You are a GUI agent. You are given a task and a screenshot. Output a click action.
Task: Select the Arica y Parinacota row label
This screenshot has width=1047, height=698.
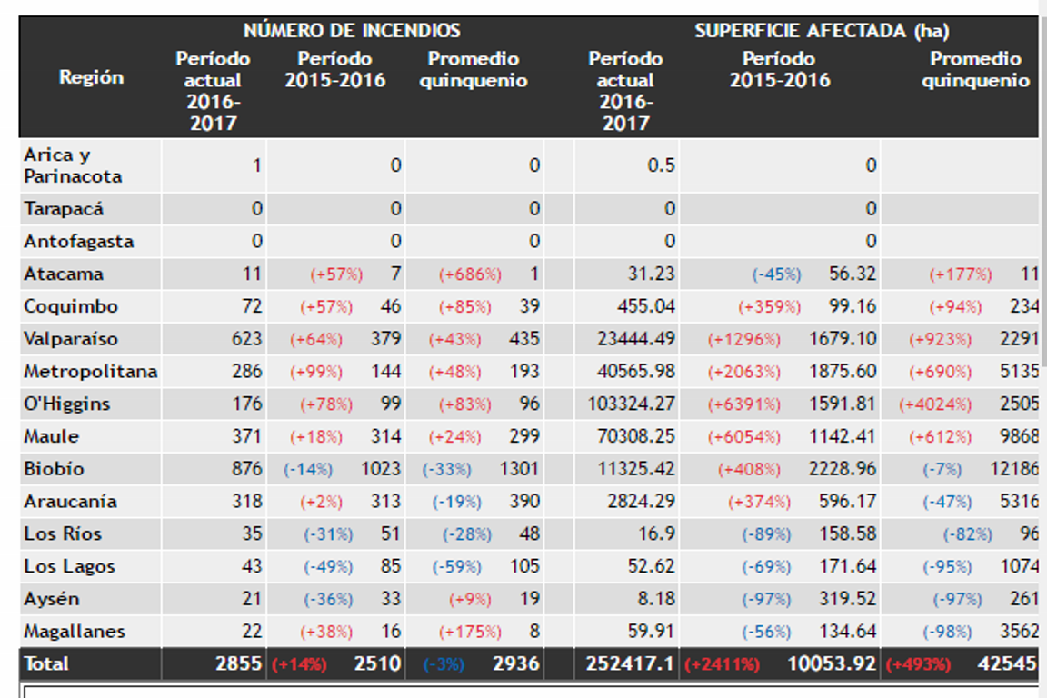[73, 165]
